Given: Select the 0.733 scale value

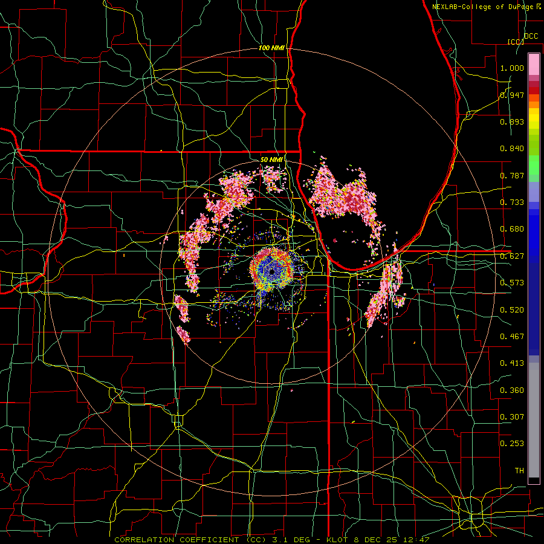Looking at the screenshot, I should point(512,202).
